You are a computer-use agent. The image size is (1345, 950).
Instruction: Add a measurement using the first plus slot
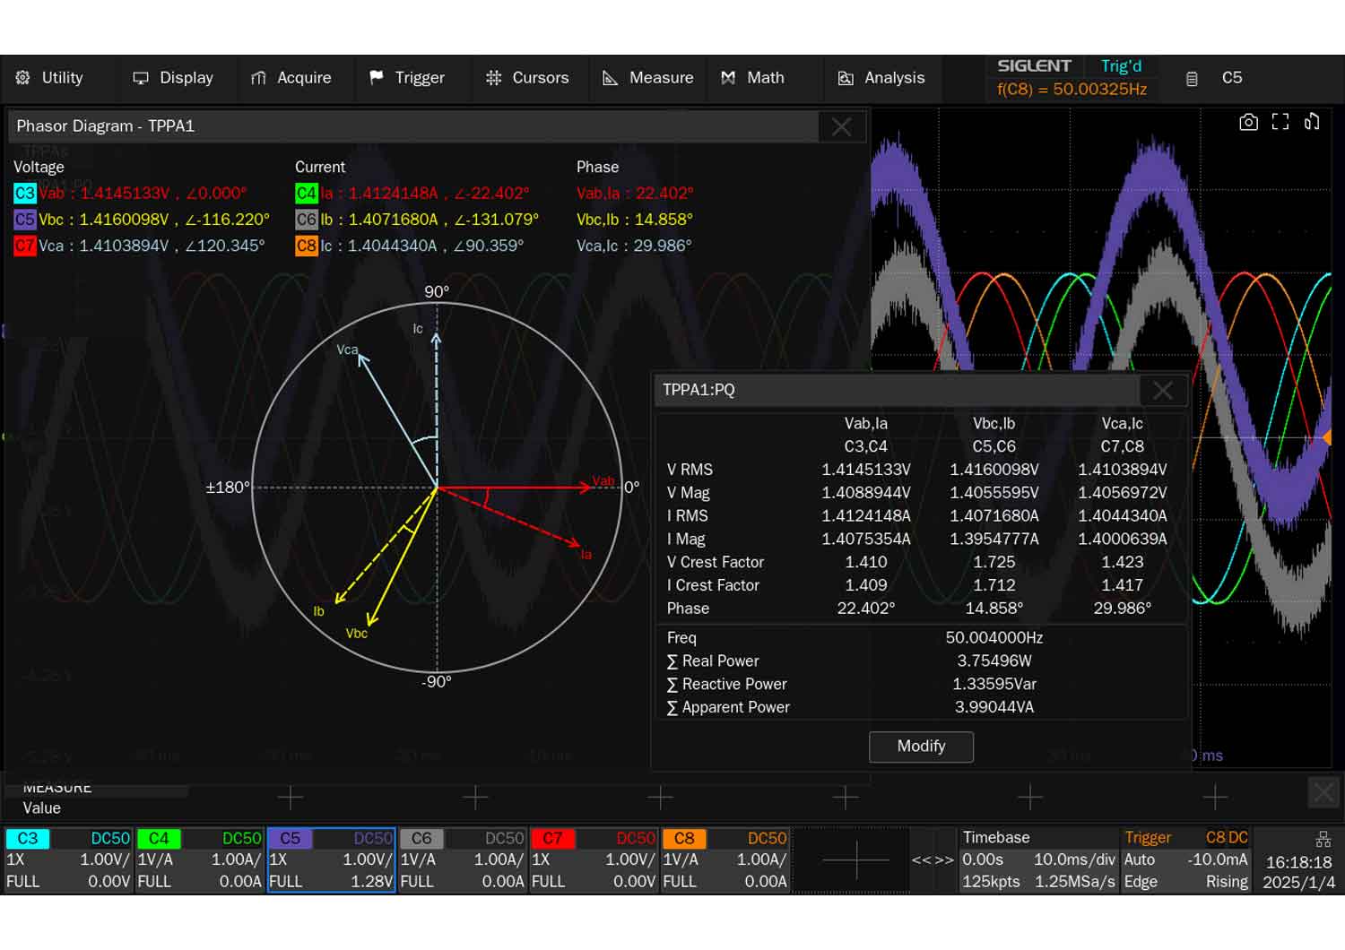290,797
